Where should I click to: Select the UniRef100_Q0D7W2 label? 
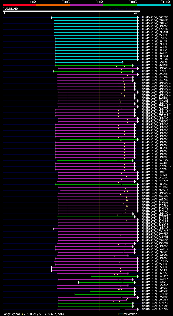pos(155,41)
